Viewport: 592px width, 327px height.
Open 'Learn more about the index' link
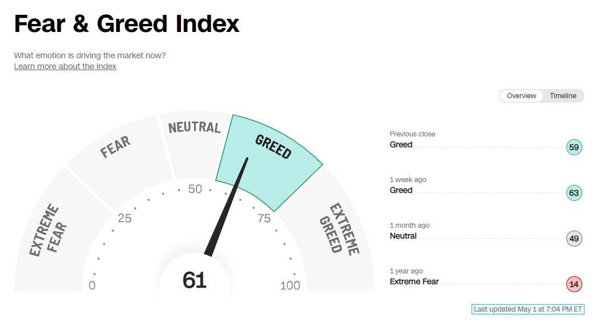pos(65,66)
